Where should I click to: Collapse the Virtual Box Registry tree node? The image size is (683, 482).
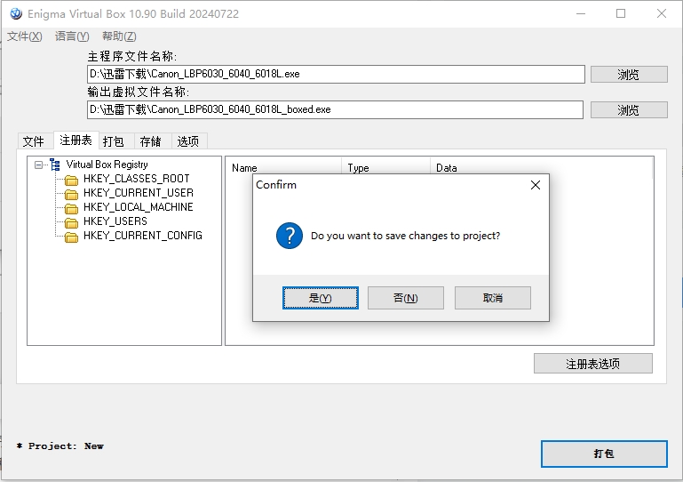(x=39, y=165)
